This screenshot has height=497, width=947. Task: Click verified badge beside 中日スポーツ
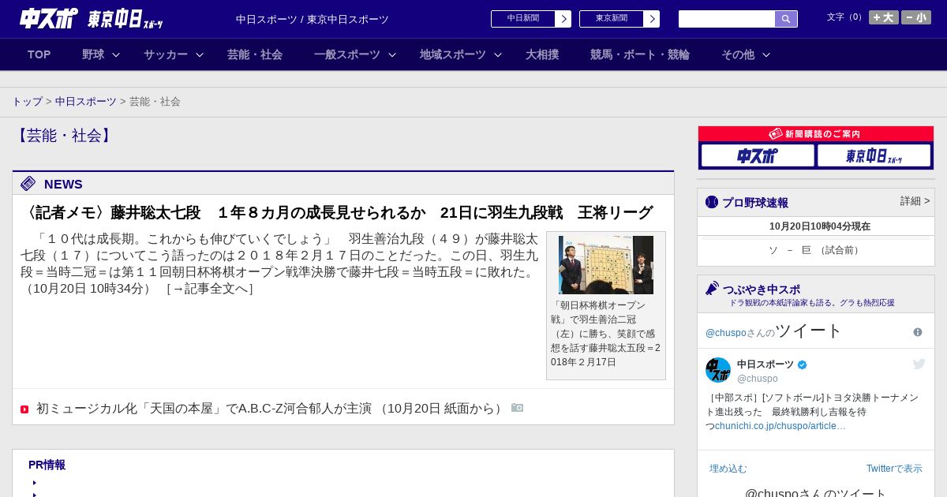(803, 364)
